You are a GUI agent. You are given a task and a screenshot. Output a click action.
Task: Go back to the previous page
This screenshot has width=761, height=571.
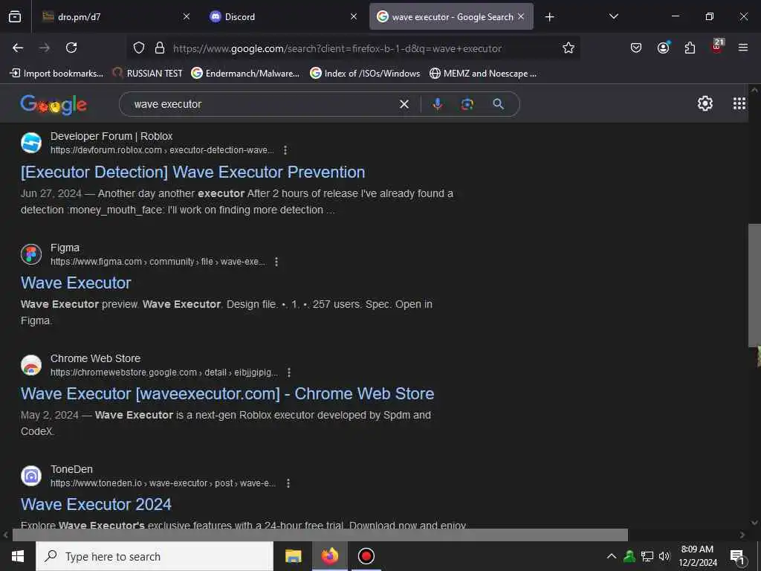18,48
